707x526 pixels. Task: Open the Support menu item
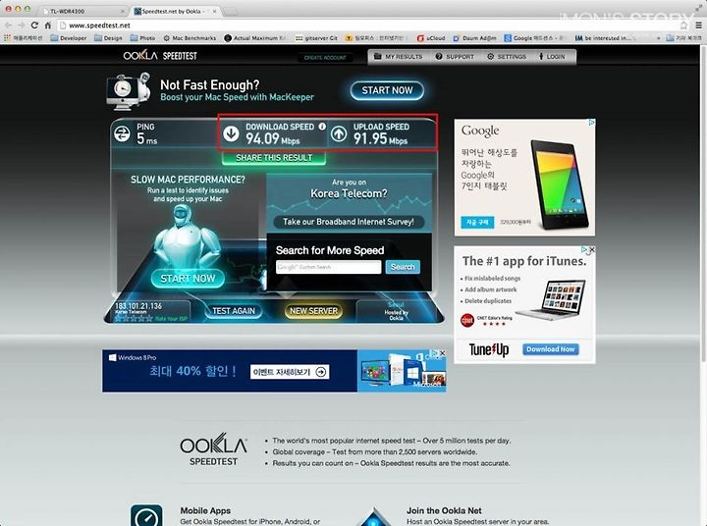tap(455, 57)
